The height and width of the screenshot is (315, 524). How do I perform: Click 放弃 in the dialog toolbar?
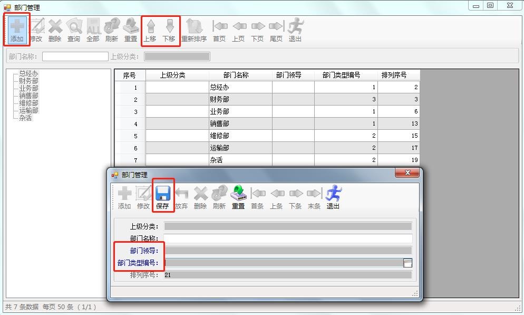[181, 197]
